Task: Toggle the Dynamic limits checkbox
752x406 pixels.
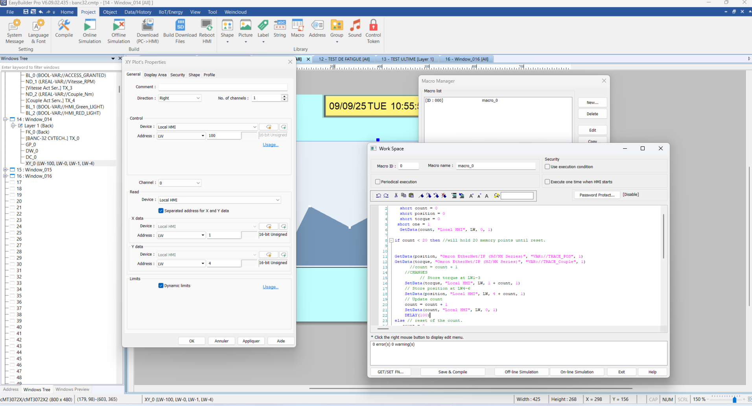Action: click(161, 286)
